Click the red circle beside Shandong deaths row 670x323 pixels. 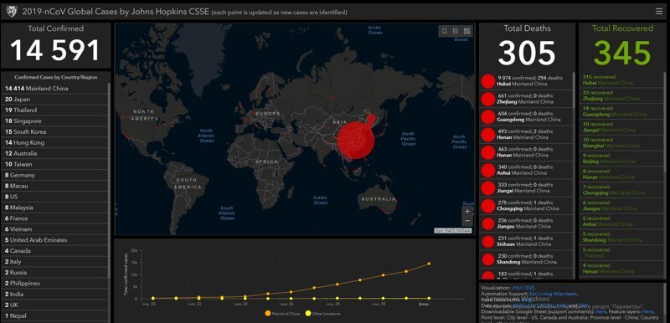488,259
